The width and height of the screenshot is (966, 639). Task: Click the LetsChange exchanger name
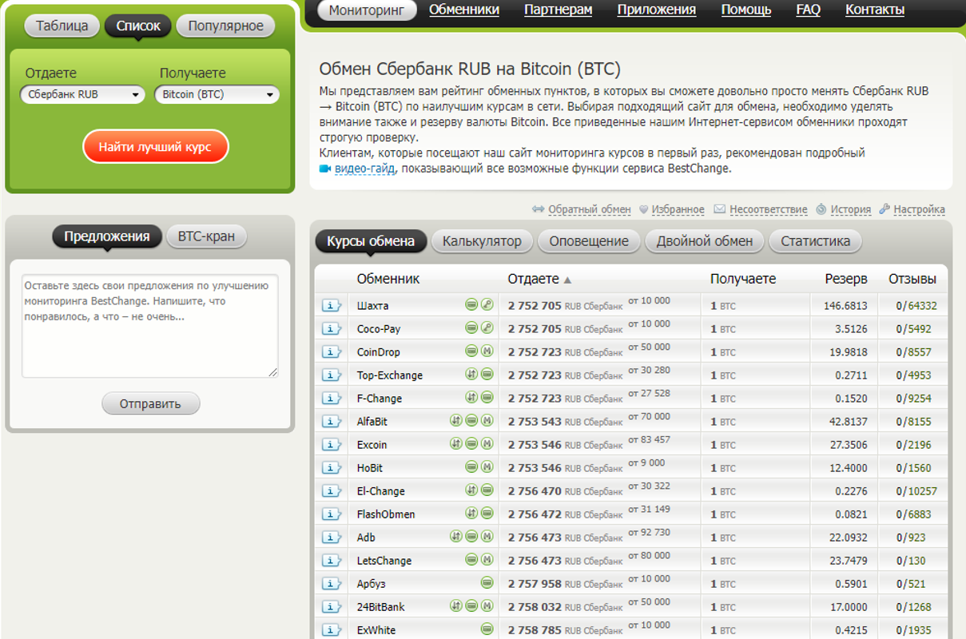point(384,560)
